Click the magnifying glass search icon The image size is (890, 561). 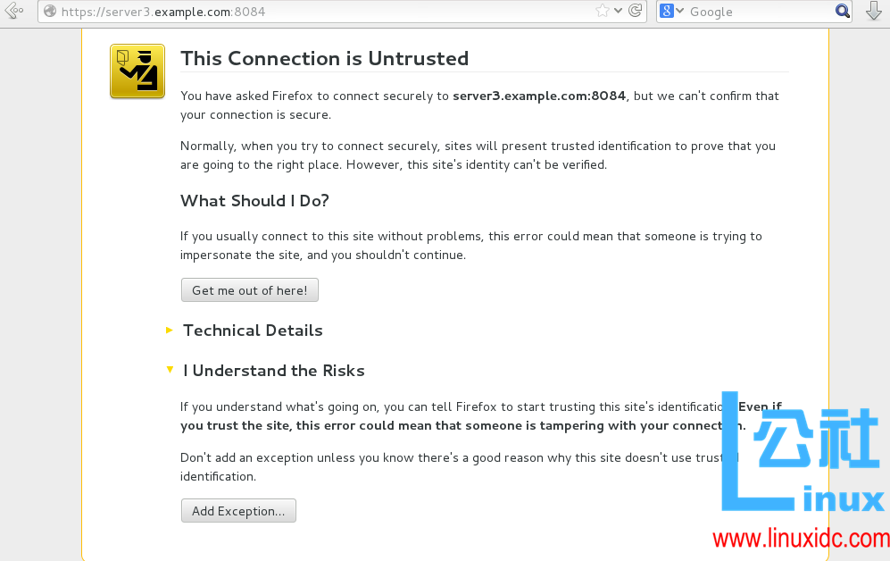(843, 11)
